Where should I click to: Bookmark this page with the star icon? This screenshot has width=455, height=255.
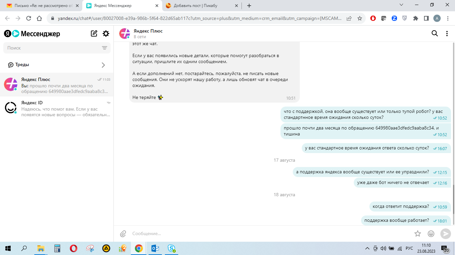point(360,19)
